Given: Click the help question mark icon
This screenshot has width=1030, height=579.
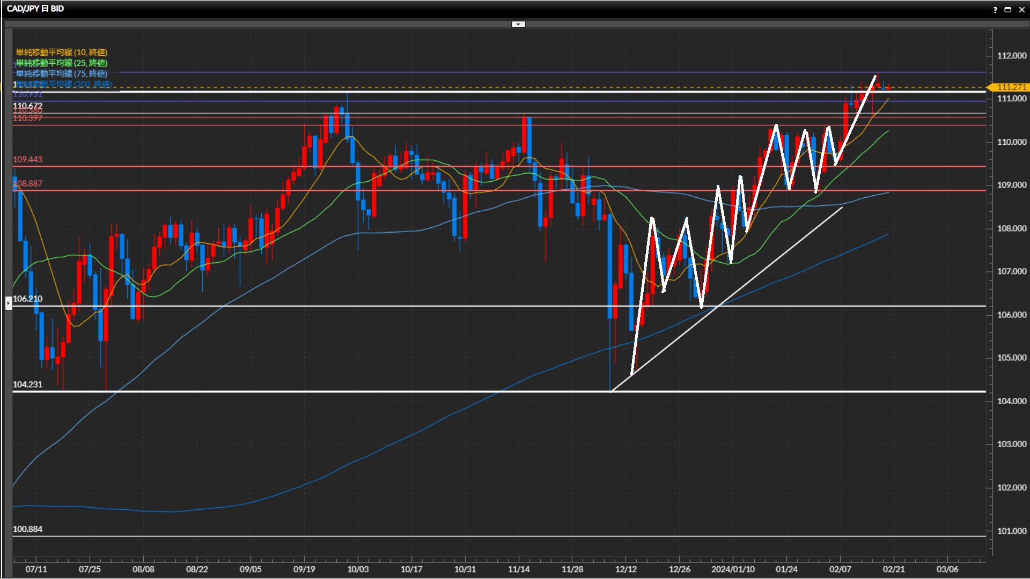Looking at the screenshot, I should tap(995, 10).
